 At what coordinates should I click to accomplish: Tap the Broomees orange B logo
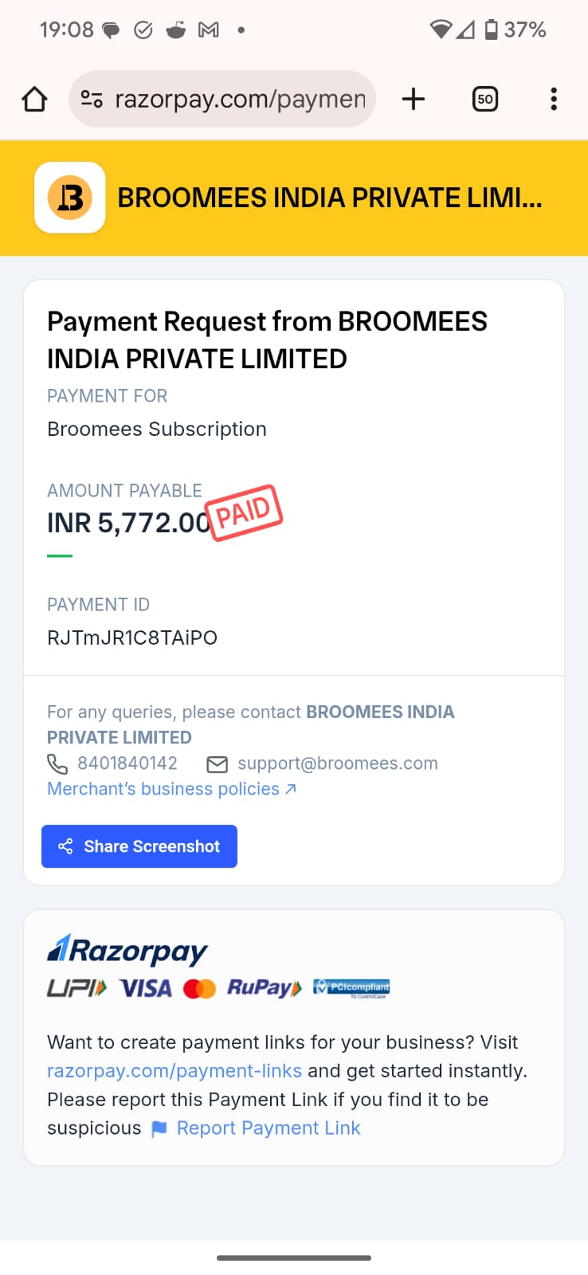coord(70,198)
